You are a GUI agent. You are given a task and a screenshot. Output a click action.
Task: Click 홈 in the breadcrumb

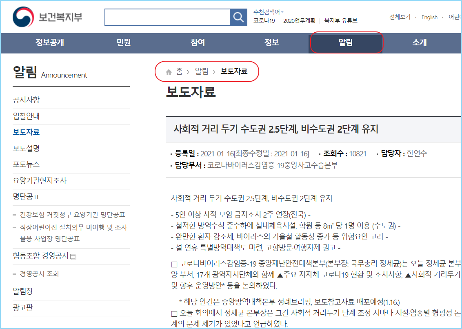179,71
